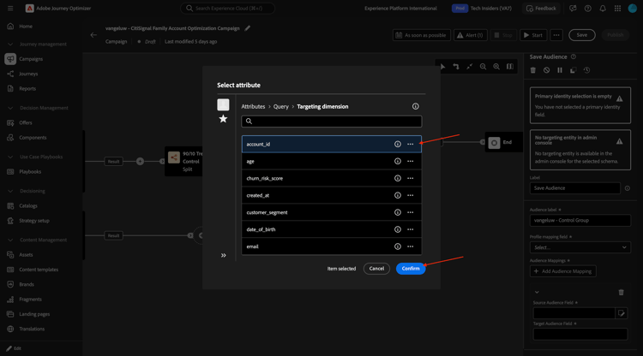Zoom out on the canvas
Viewport: 643px width, 356px height.
pos(483,67)
